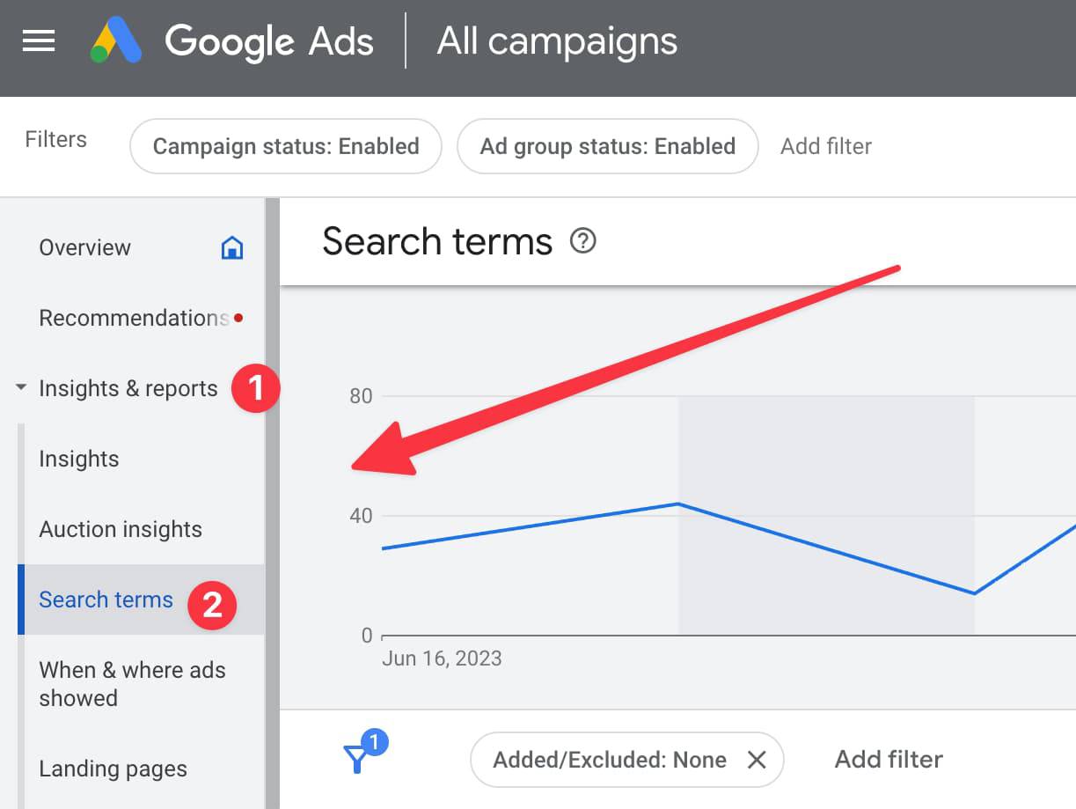Click Add filter next to Added/Excluded chip
Screen dimensions: 1076x809
[x=889, y=759]
